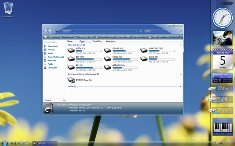235x146 pixels.
Task: Click the WINDOWS 7 (E:) drive sidebar gadget
Action: 221,110
